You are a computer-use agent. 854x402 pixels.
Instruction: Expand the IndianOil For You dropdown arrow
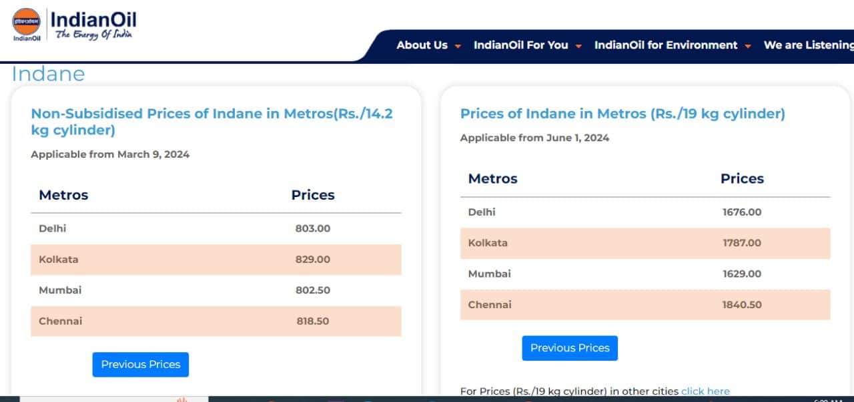click(578, 47)
